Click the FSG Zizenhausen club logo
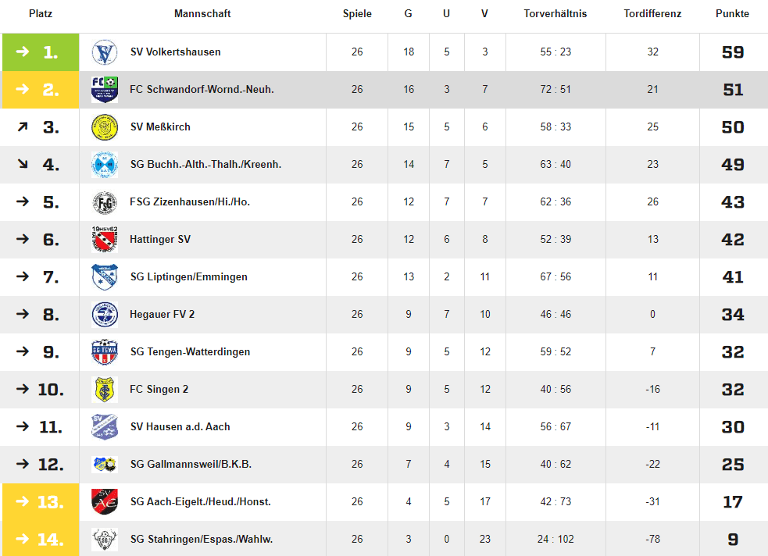The width and height of the screenshot is (768, 556). pyautogui.click(x=105, y=202)
